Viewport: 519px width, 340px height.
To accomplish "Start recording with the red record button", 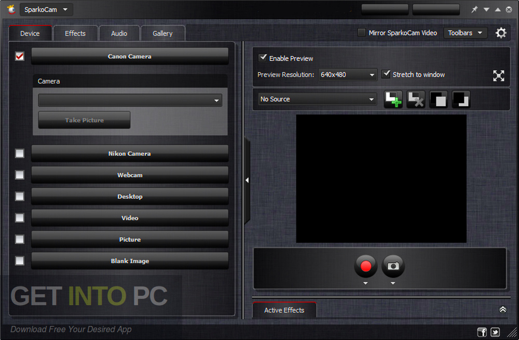I will tap(366, 266).
